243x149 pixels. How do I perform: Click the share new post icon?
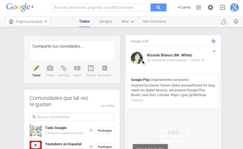(222, 7)
